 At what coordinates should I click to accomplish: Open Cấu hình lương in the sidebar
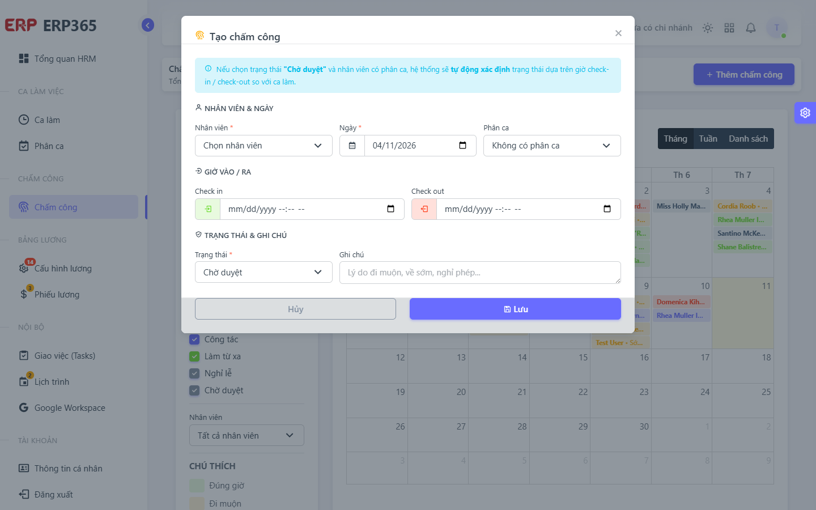click(x=63, y=269)
